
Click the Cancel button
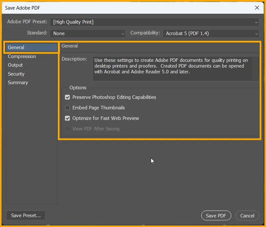247,215
